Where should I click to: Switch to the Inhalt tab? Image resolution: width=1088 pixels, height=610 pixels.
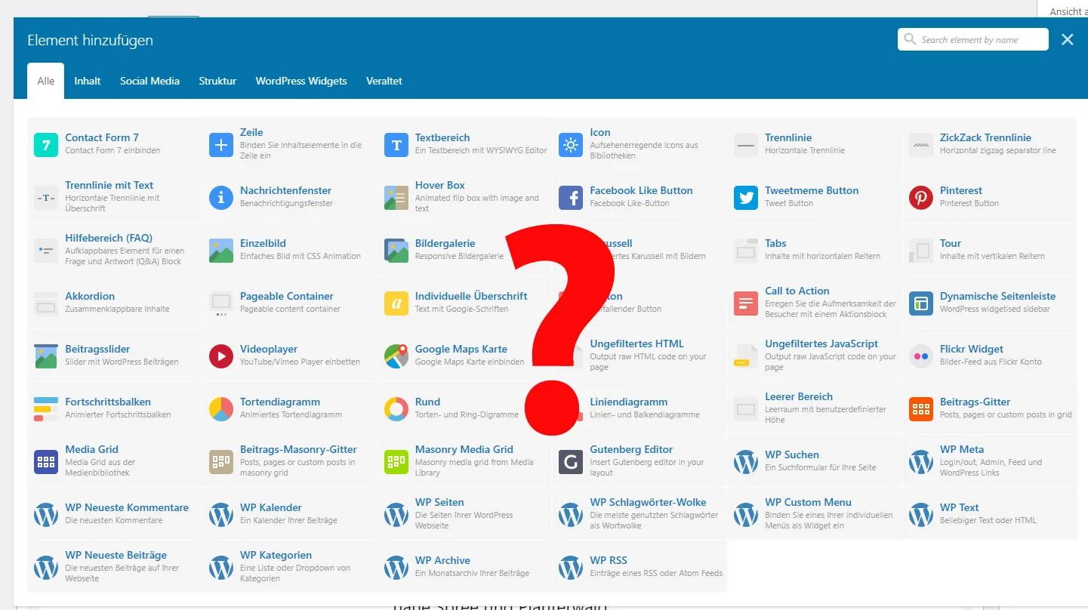(88, 81)
